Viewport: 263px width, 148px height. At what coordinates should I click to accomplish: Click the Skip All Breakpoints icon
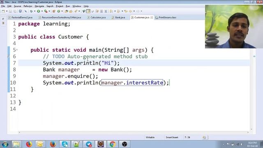[x=25, y=11]
